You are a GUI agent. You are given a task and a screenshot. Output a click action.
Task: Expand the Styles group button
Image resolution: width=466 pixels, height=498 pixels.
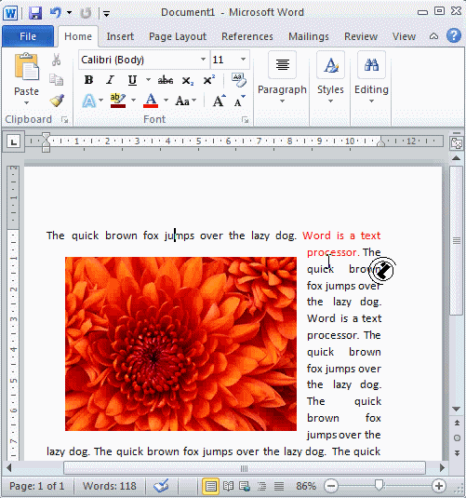tap(330, 78)
